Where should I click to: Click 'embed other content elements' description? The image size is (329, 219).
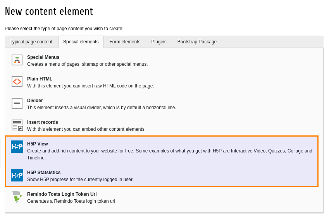click(x=86, y=129)
